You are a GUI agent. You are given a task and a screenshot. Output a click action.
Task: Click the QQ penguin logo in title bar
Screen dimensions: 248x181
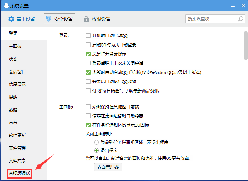tap(6, 6)
